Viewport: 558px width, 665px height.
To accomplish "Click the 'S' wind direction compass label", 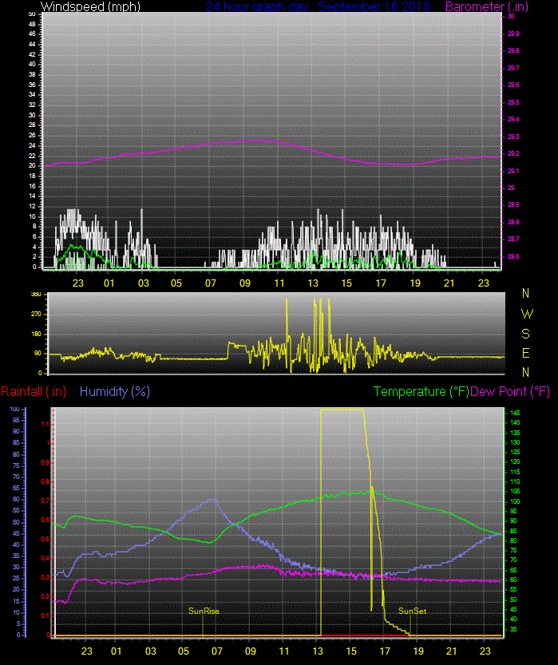I will point(526,334).
